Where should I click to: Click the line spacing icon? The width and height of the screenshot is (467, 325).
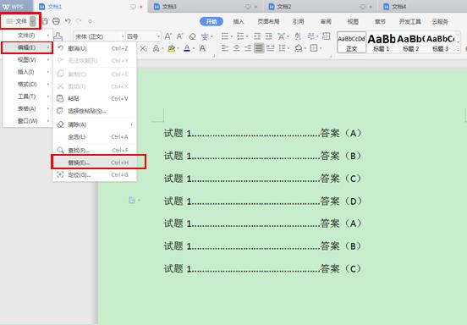tap(282, 48)
